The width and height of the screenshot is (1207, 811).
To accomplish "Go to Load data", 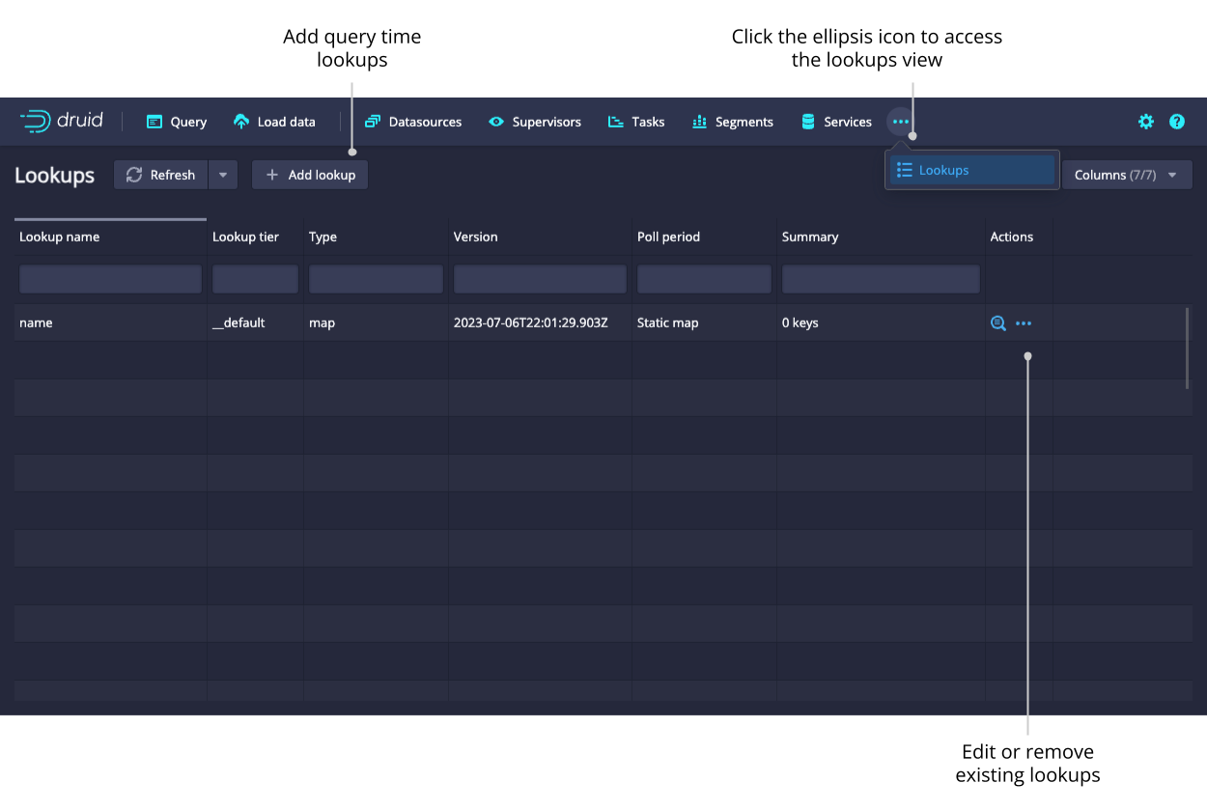I will tap(274, 122).
